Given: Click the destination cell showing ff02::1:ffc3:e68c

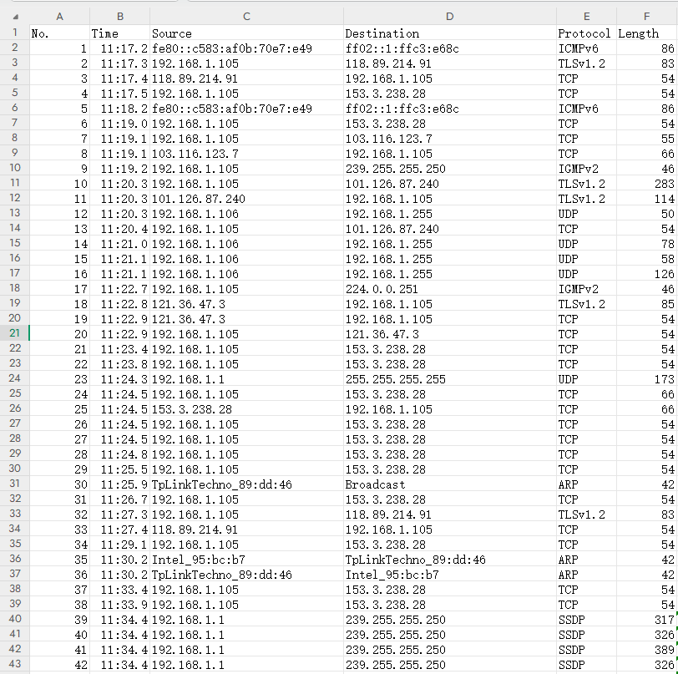Looking at the screenshot, I should pyautogui.click(x=449, y=48).
